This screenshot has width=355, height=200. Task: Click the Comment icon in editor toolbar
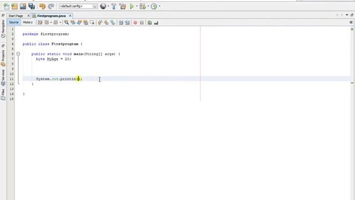pyautogui.click(x=150, y=23)
